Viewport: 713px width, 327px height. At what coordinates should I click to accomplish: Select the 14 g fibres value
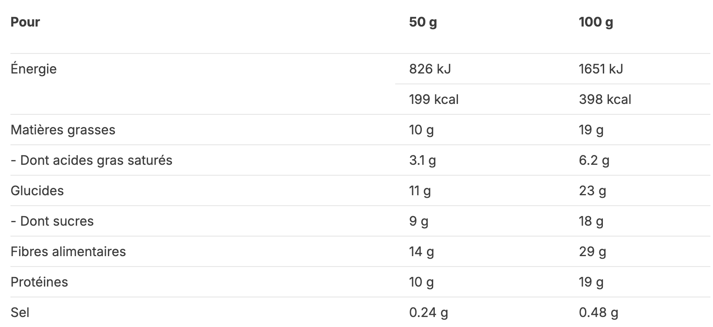tap(421, 252)
